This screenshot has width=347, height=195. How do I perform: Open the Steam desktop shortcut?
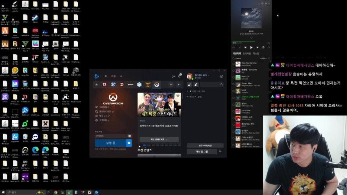pyautogui.click(x=35, y=19)
